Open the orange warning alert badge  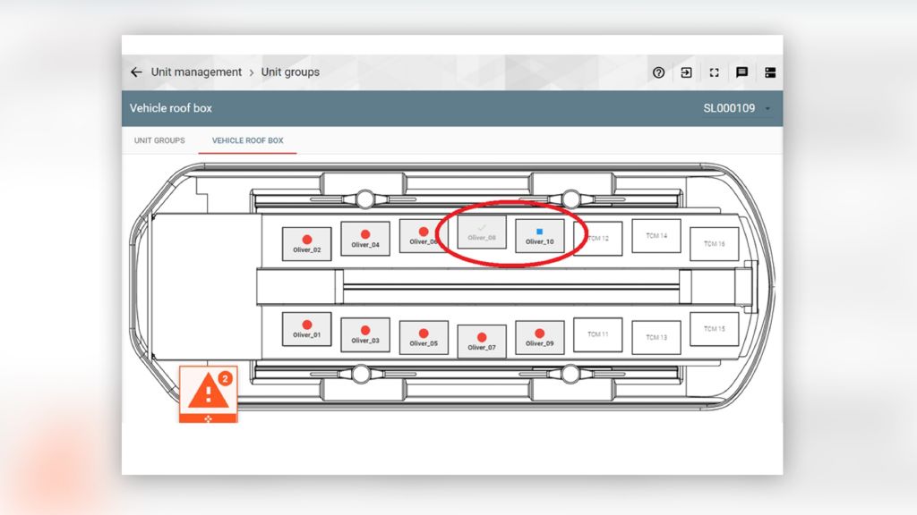click(208, 389)
